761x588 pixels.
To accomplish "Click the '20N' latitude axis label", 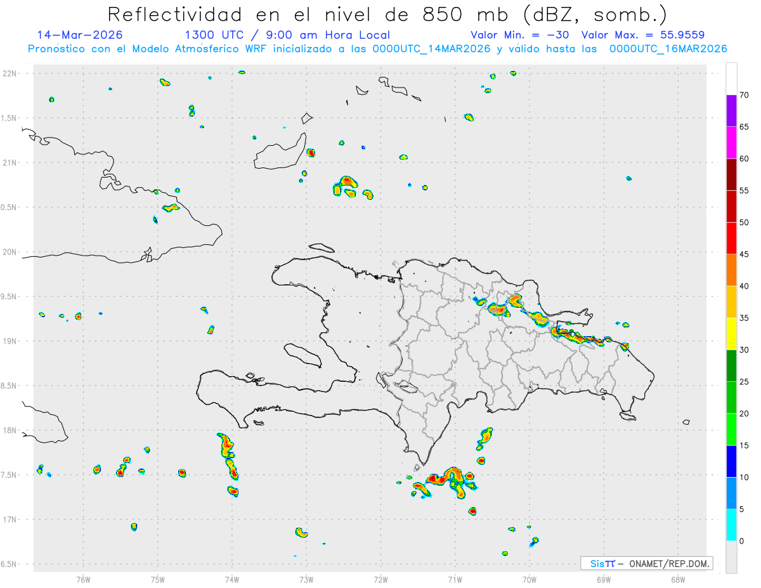I will (x=10, y=252).
